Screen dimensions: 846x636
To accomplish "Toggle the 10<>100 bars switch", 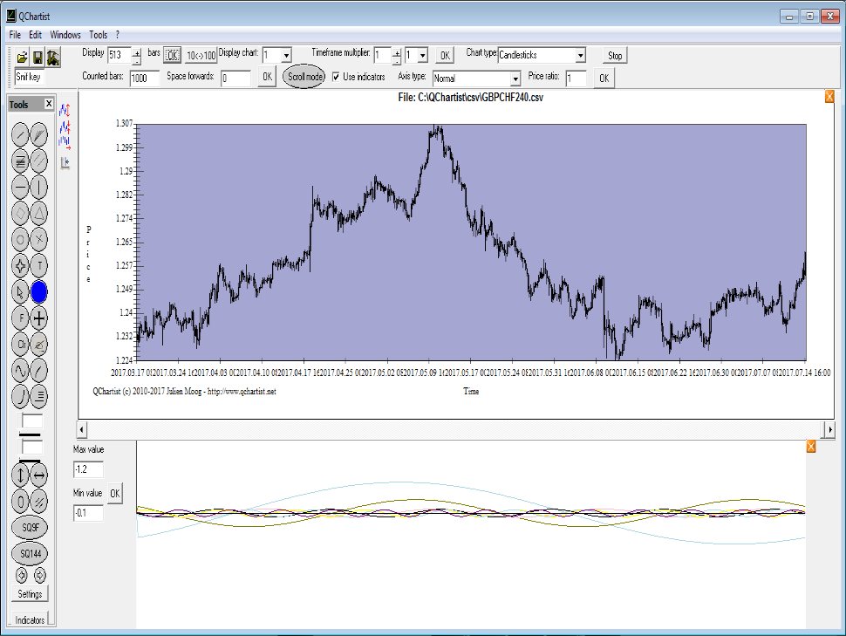I will [201, 55].
